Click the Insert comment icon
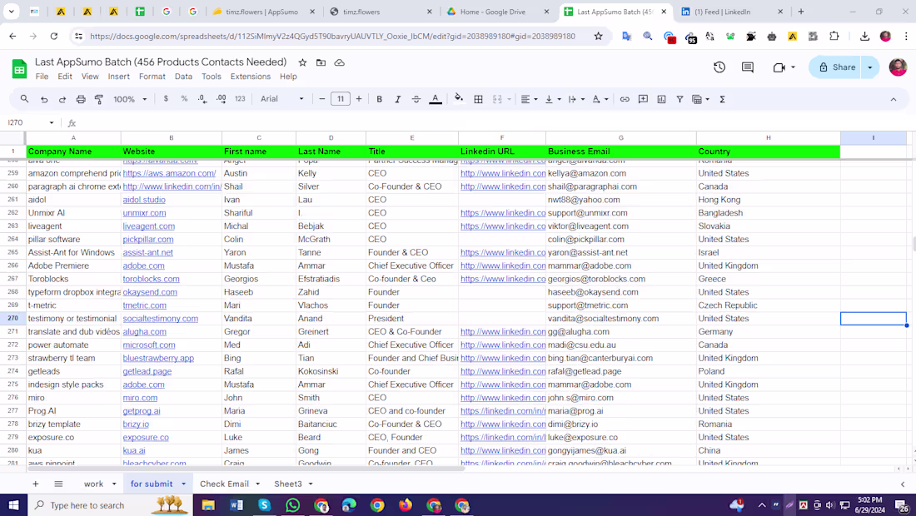This screenshot has width=916, height=516. point(643,99)
